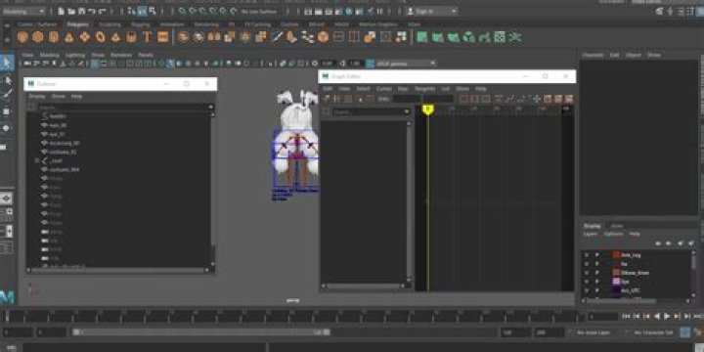Select hair_00 in the Outliner
The width and height of the screenshot is (704, 352).
(58, 125)
